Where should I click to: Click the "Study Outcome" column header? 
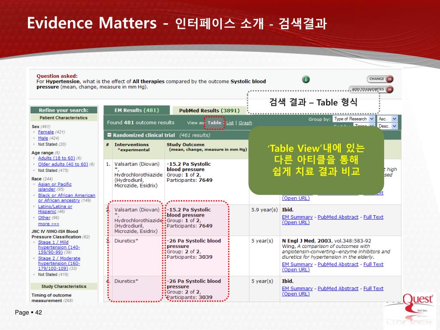[186, 144]
